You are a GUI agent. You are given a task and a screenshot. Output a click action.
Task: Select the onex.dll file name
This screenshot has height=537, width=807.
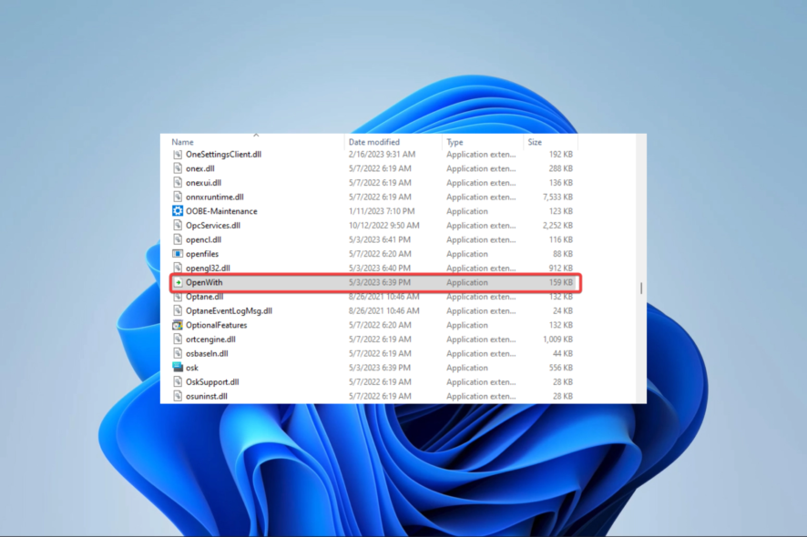(x=200, y=168)
